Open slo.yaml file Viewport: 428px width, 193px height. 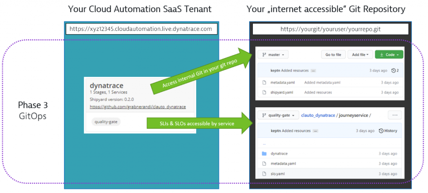(278, 174)
